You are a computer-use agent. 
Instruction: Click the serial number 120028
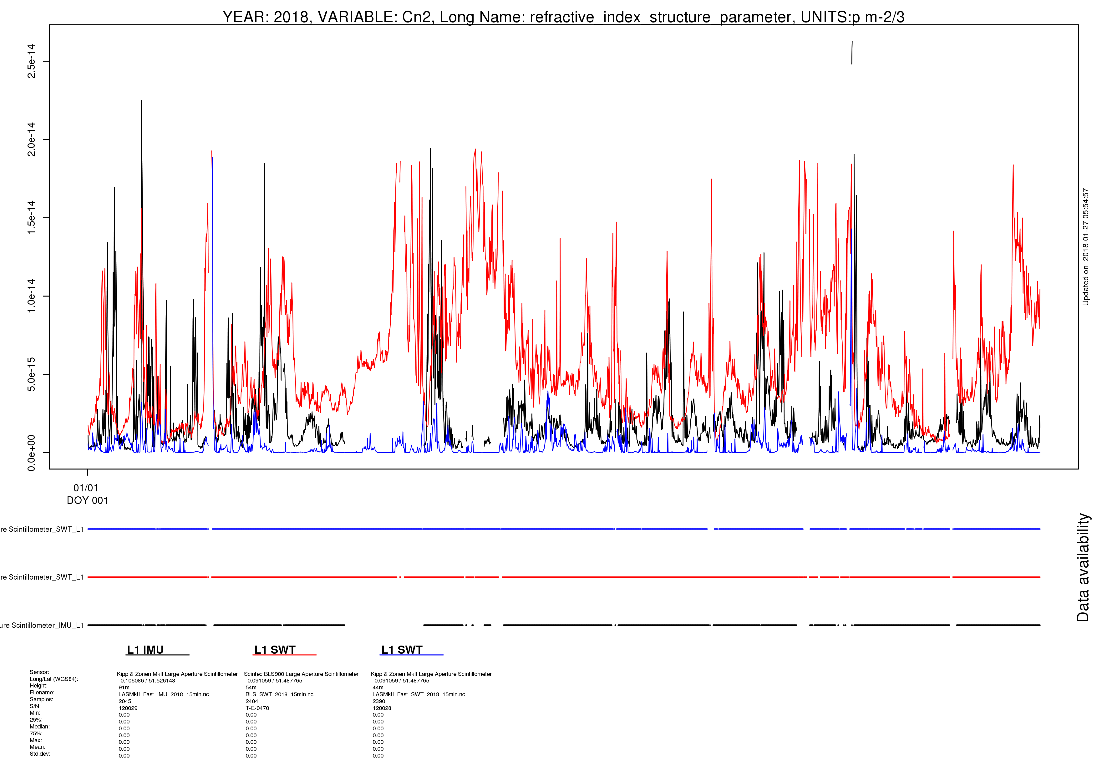382,708
